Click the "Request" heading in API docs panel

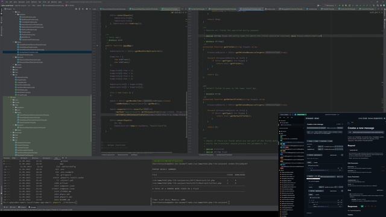coord(351,146)
